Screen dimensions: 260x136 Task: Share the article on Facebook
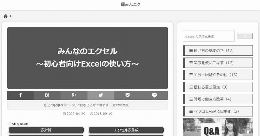[x=21, y=95]
